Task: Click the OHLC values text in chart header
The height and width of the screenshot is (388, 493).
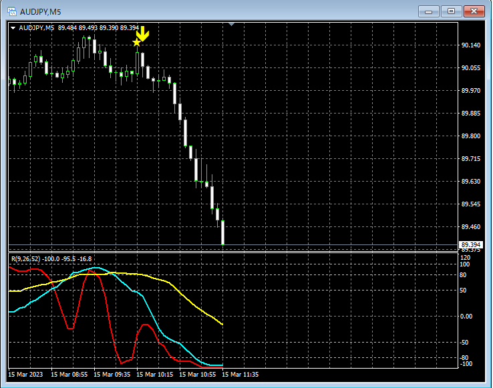Action: pyautogui.click(x=98, y=28)
